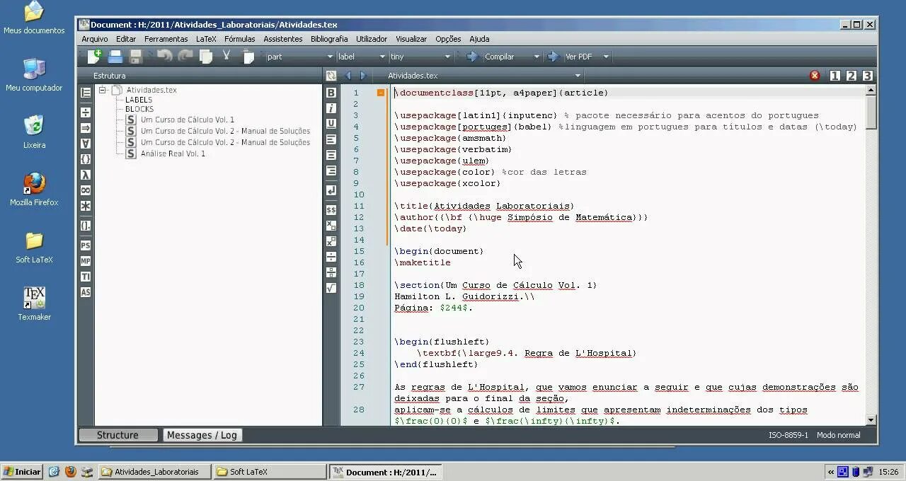Open the LaTeX menu

[206, 39]
